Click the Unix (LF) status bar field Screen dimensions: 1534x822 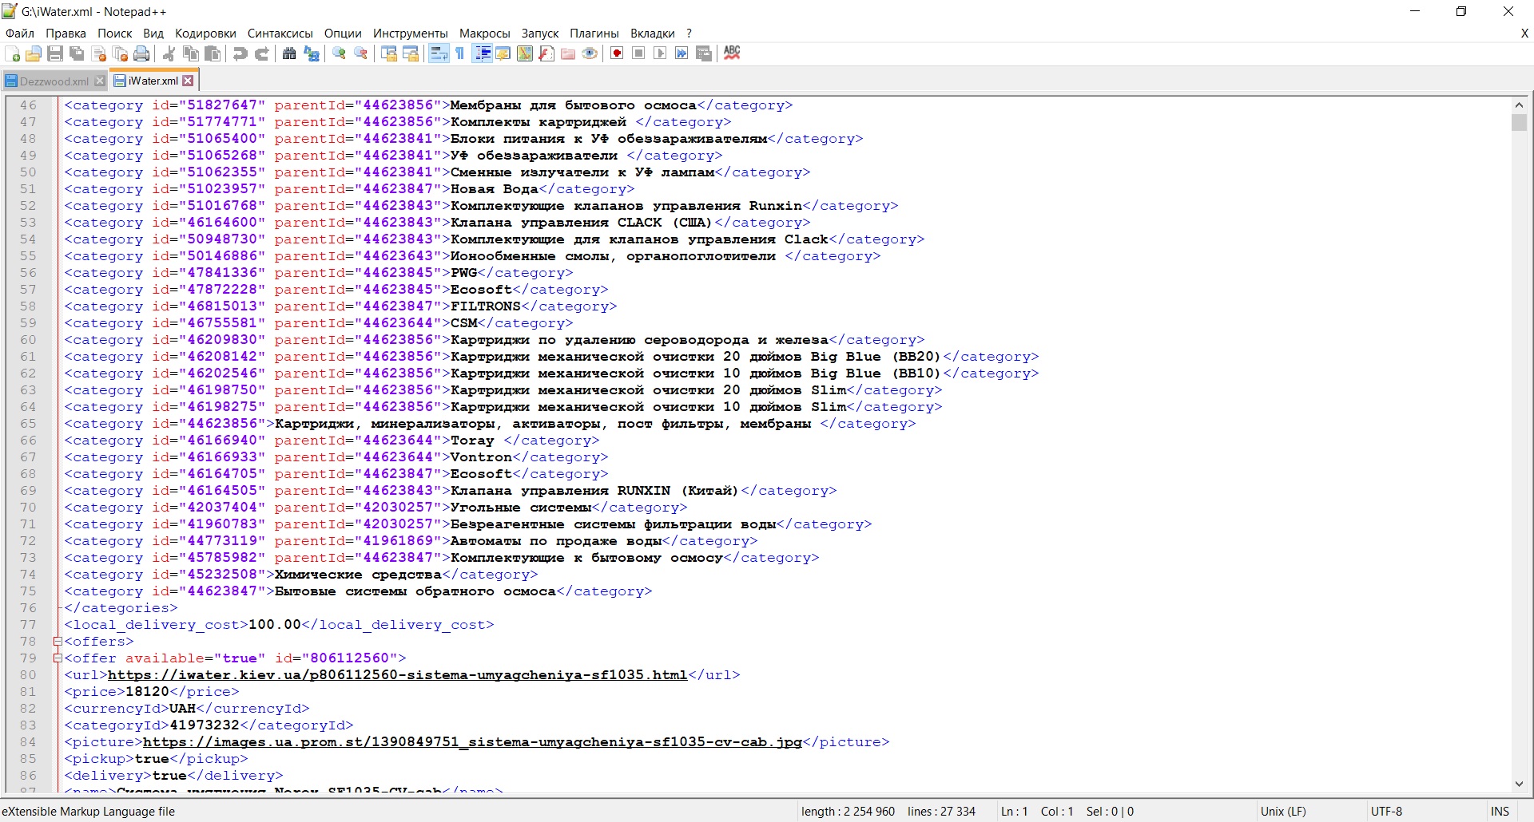click(x=1283, y=812)
